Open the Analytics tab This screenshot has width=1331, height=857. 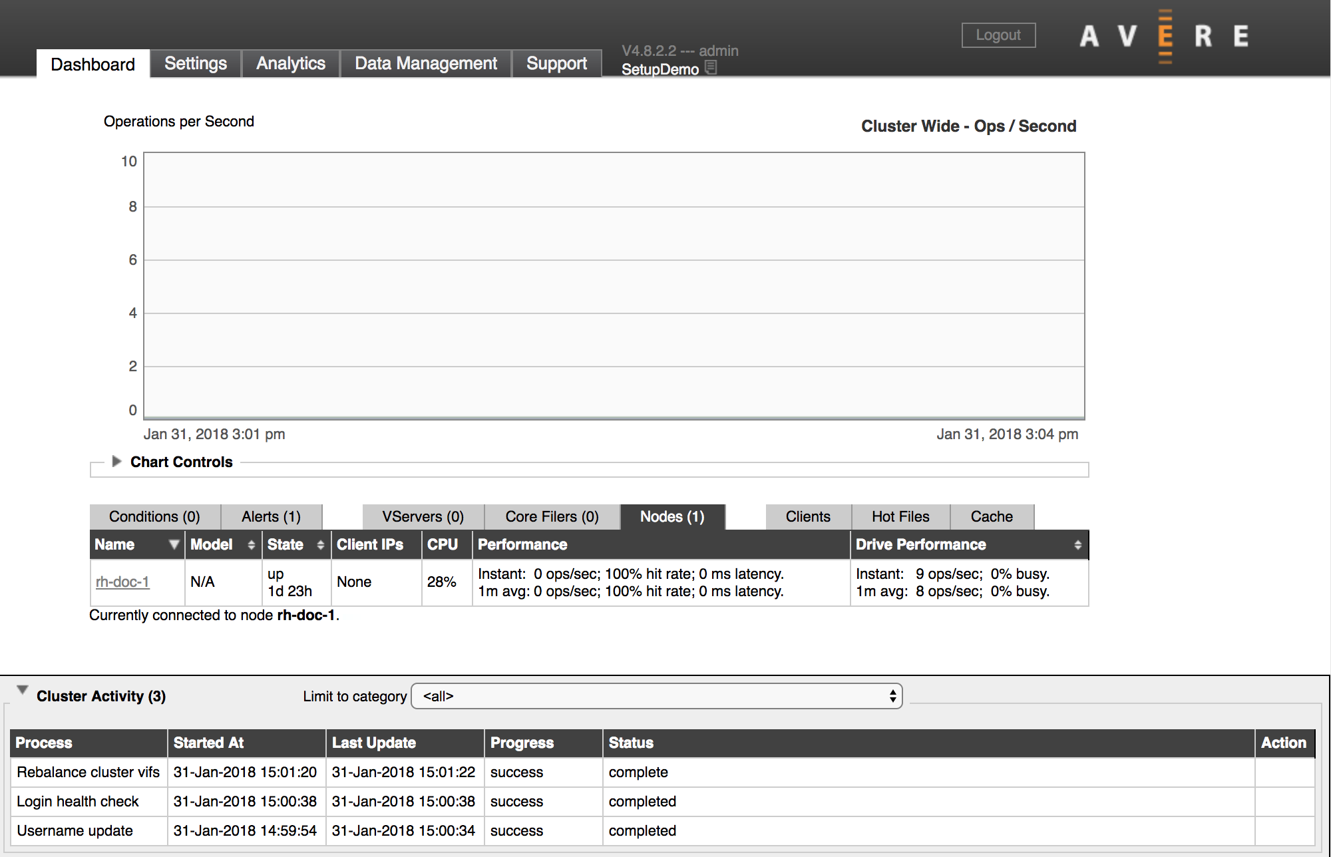(x=290, y=62)
